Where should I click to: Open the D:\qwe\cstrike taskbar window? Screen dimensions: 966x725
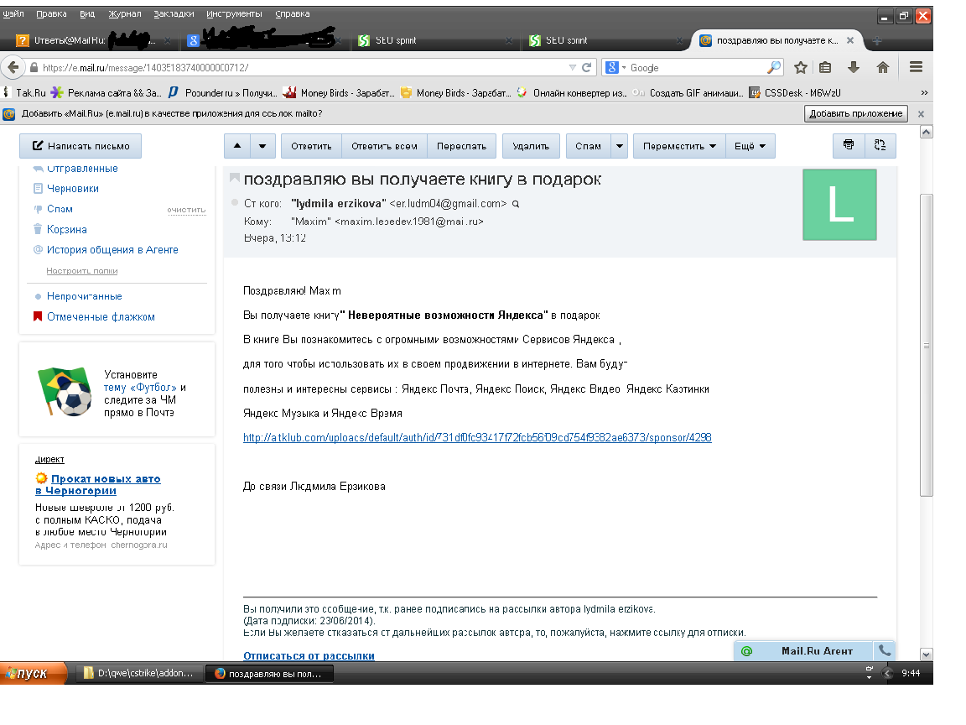coord(138,673)
